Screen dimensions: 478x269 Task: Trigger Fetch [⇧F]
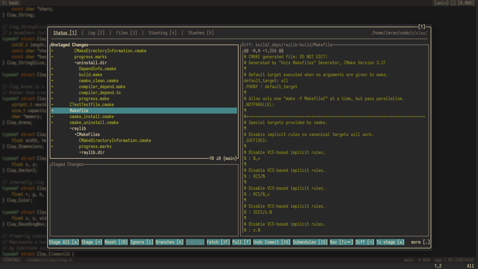click(218, 242)
